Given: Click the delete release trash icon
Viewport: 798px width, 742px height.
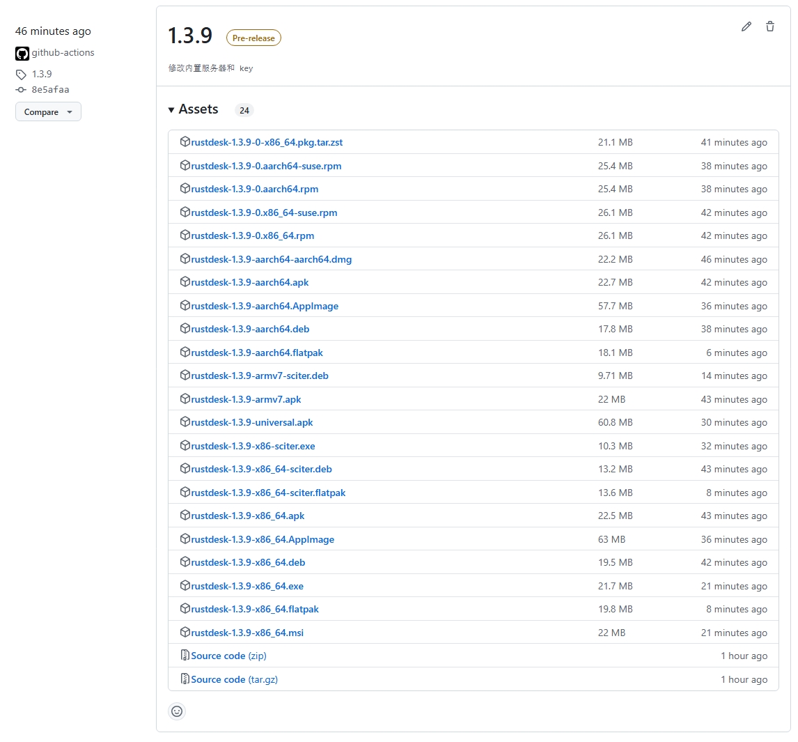Looking at the screenshot, I should point(770,26).
